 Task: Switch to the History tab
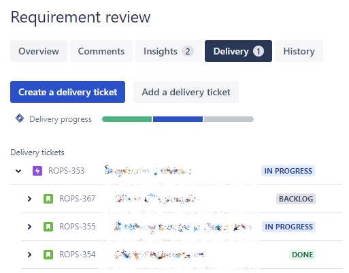299,51
